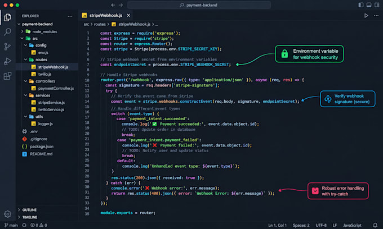This screenshot has height=229, width=383.
Task: Collapse the config folder
Action: pyautogui.click(x=25, y=45)
